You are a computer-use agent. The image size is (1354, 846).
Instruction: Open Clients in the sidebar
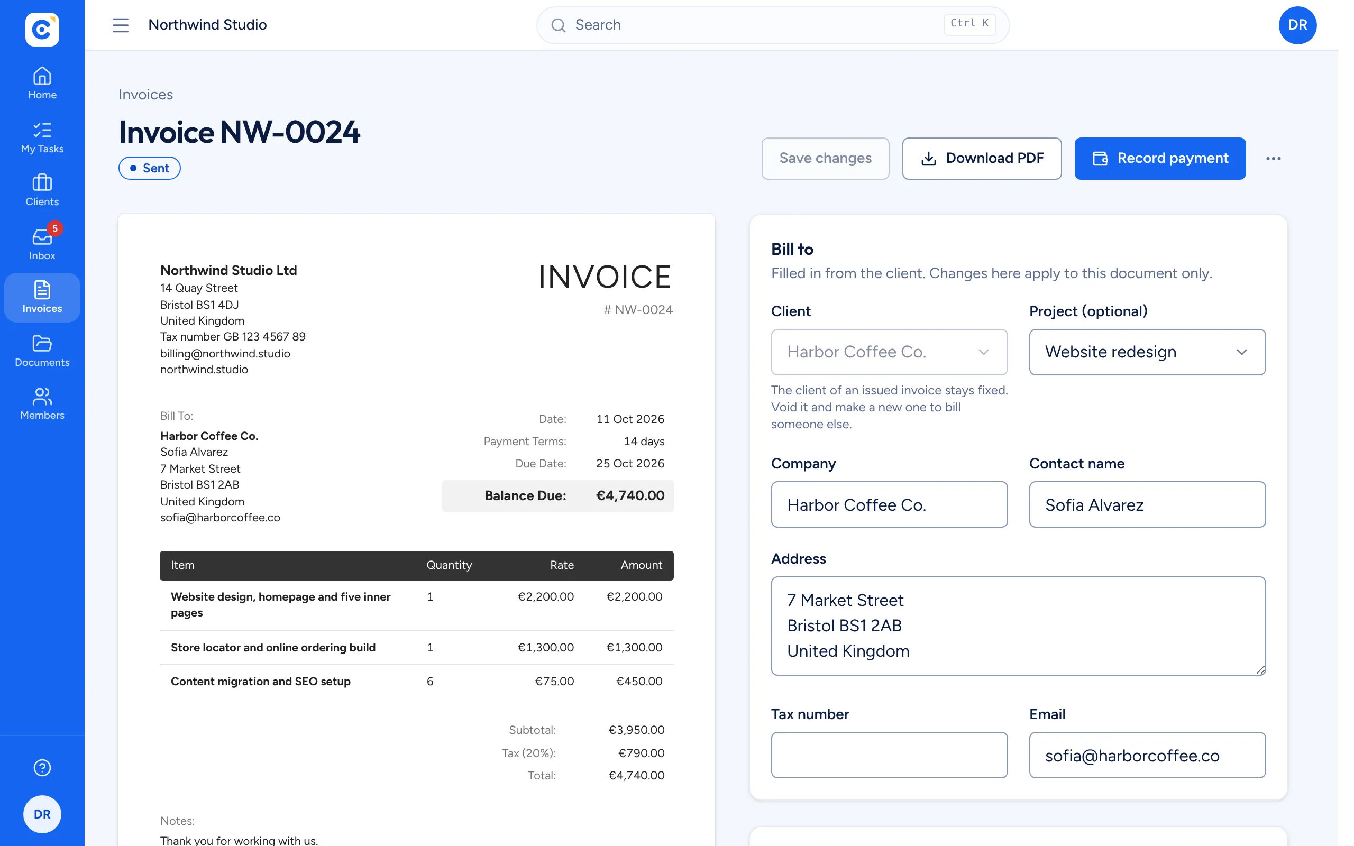[x=42, y=190]
